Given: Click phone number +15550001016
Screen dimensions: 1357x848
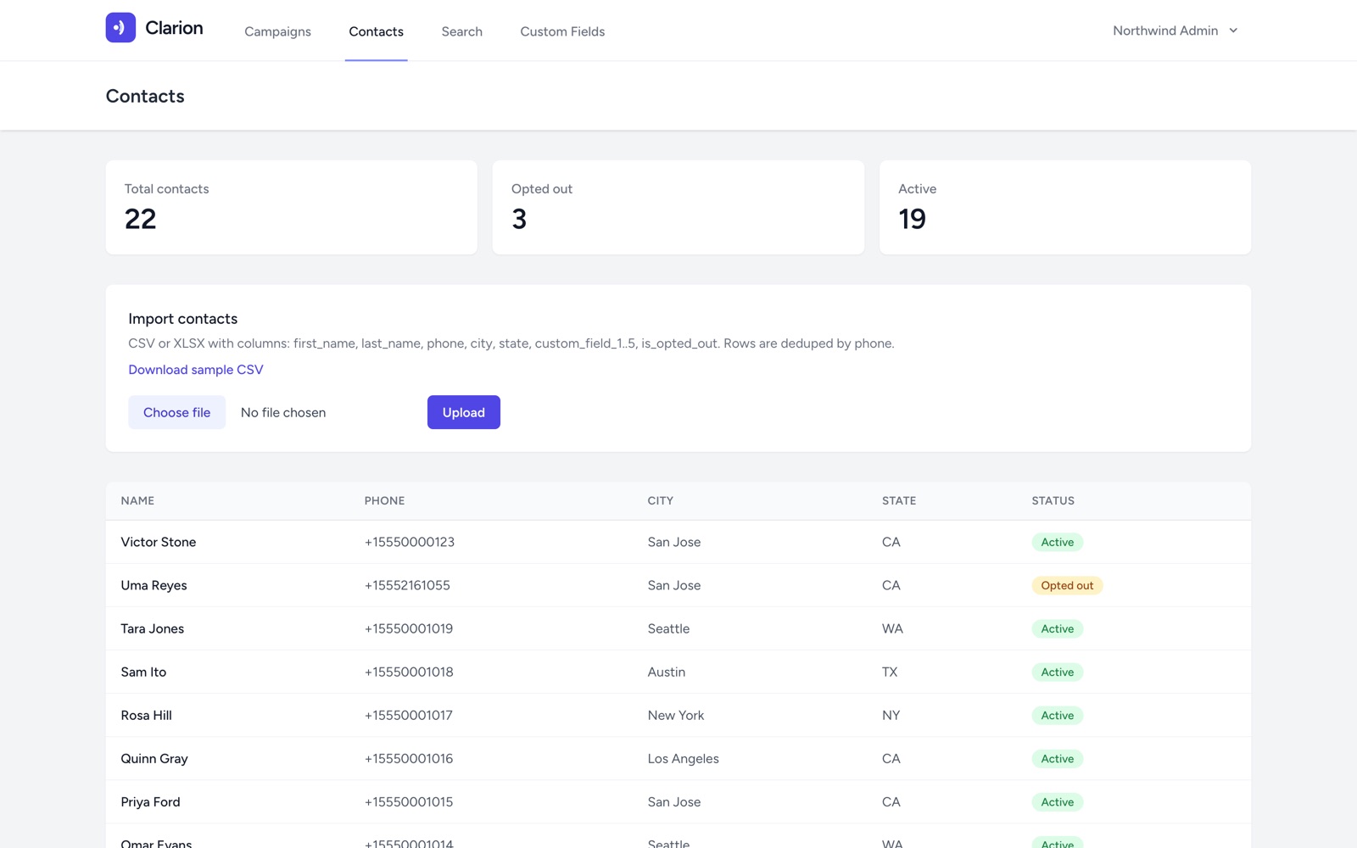Looking at the screenshot, I should point(409,758).
